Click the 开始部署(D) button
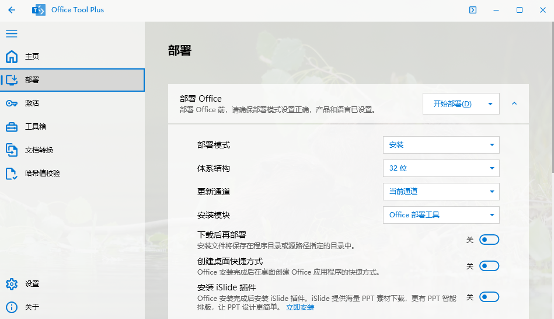 pyautogui.click(x=452, y=103)
